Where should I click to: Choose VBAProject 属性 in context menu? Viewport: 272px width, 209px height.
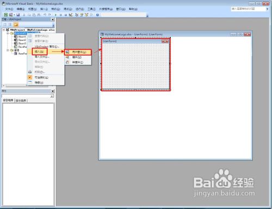46,47
